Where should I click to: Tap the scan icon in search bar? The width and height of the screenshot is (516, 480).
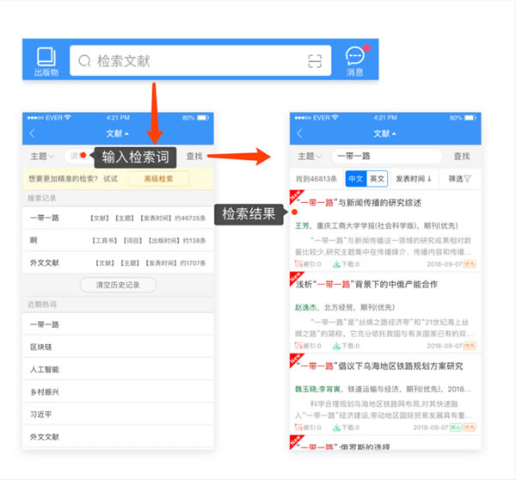point(315,61)
